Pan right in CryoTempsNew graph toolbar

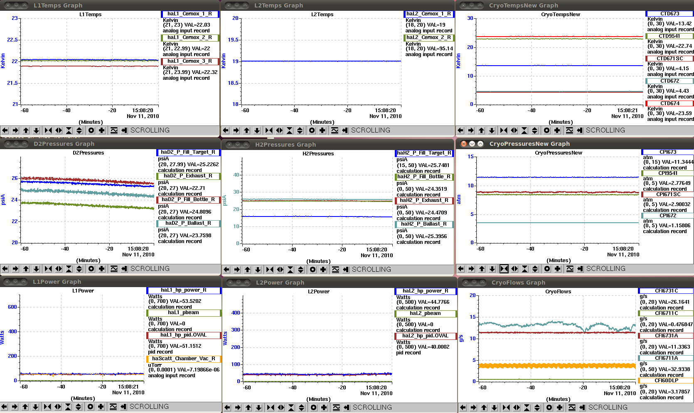pyautogui.click(x=471, y=130)
